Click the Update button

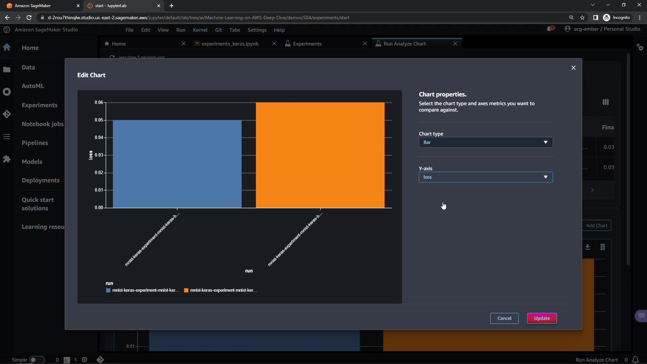(x=542, y=318)
